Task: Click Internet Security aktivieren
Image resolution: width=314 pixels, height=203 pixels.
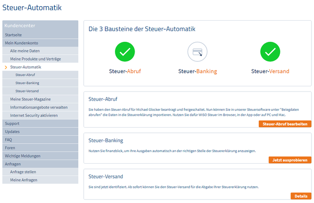Action: click(34, 115)
